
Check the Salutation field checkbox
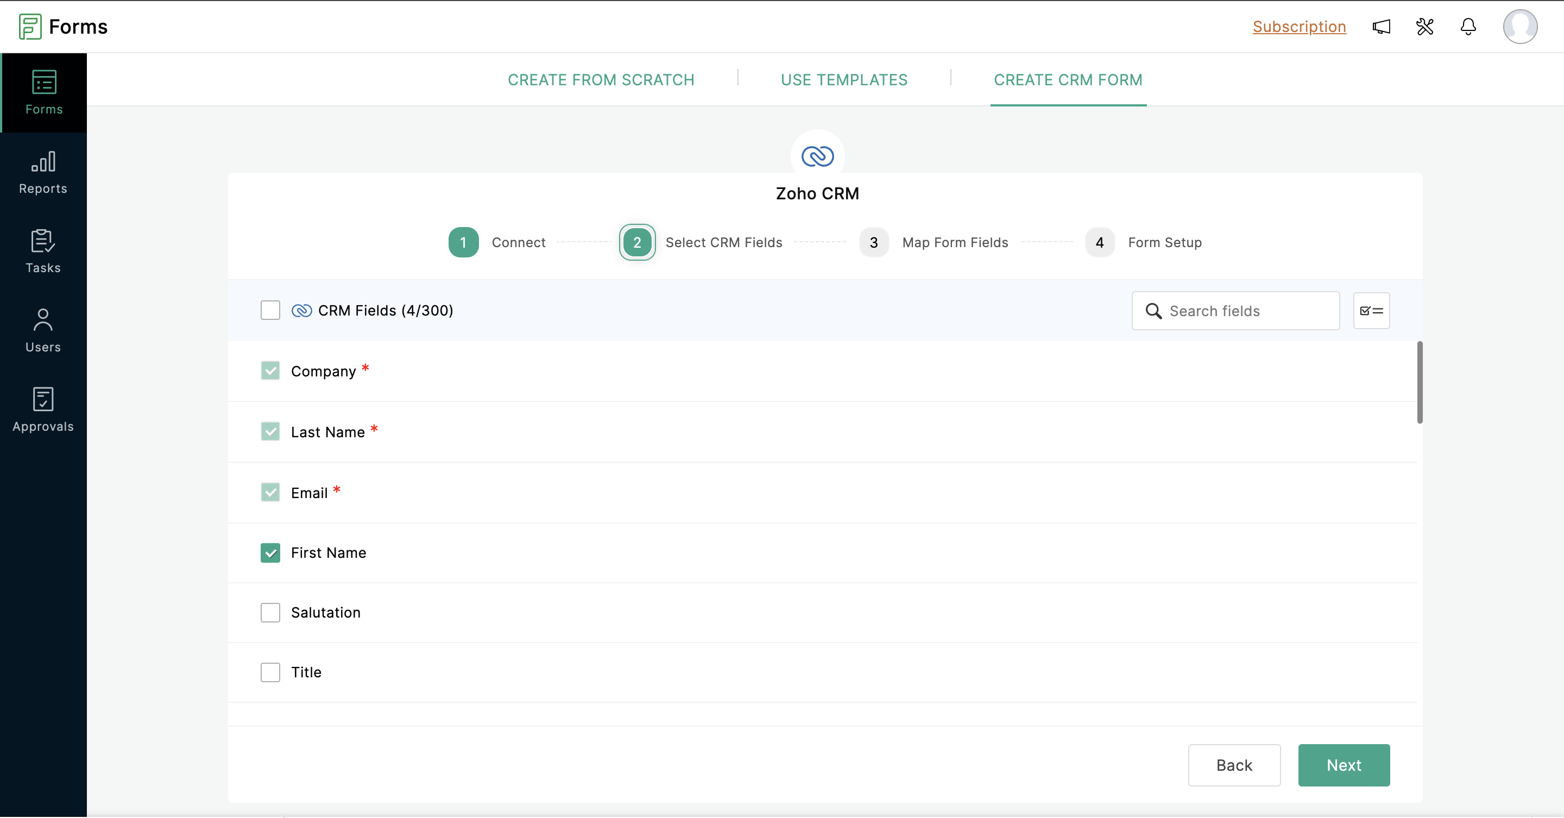pos(270,612)
